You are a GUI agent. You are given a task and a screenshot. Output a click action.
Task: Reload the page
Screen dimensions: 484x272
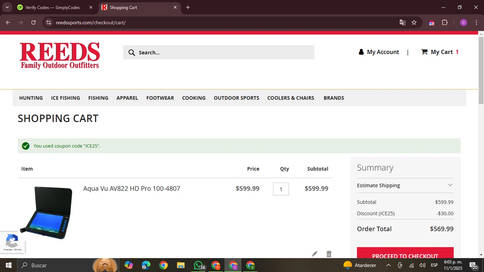(x=34, y=23)
